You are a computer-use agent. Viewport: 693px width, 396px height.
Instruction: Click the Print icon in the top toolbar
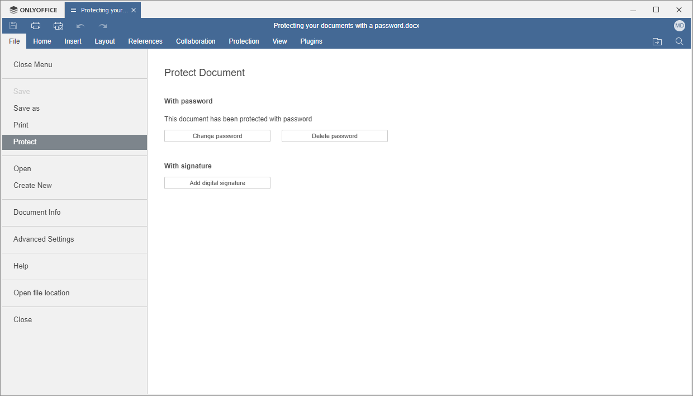click(x=35, y=25)
